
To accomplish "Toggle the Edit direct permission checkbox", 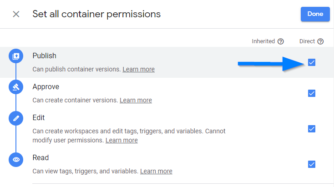I will [312, 129].
